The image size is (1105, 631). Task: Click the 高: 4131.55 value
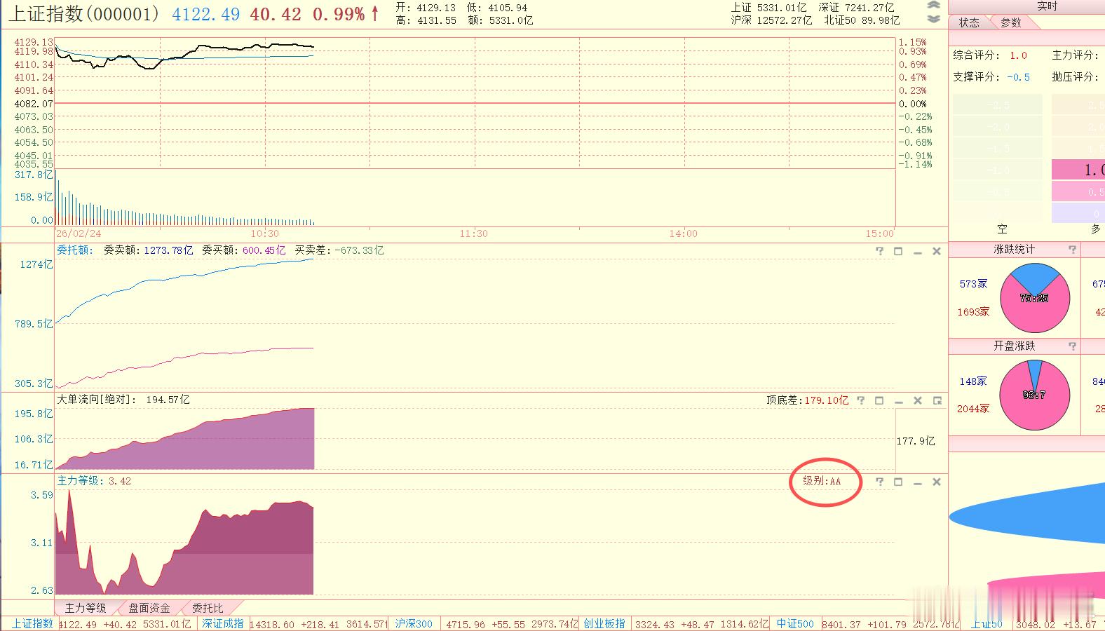point(426,20)
